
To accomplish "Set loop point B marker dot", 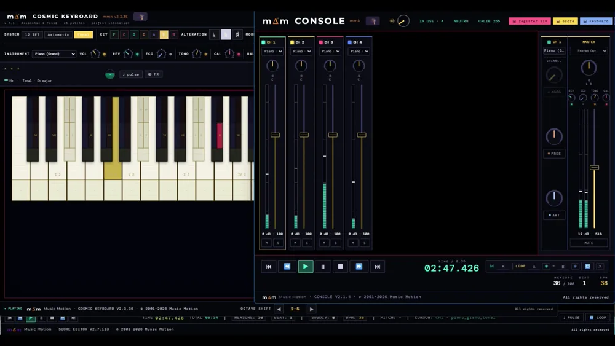I will [575, 266].
